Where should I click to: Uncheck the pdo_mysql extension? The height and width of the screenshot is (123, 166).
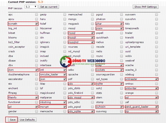tap(92, 98)
